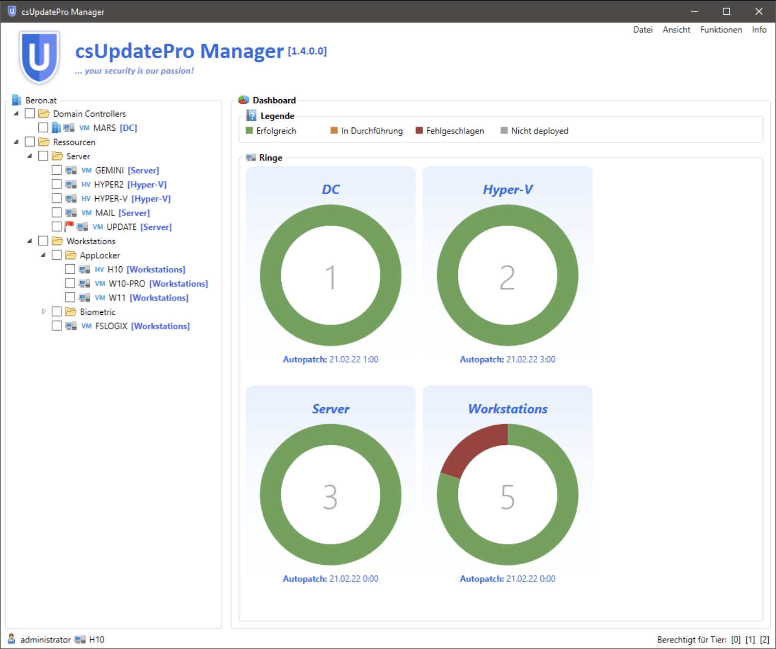Collapse the AppLocker tree node
Image resolution: width=776 pixels, height=649 pixels.
(x=43, y=254)
